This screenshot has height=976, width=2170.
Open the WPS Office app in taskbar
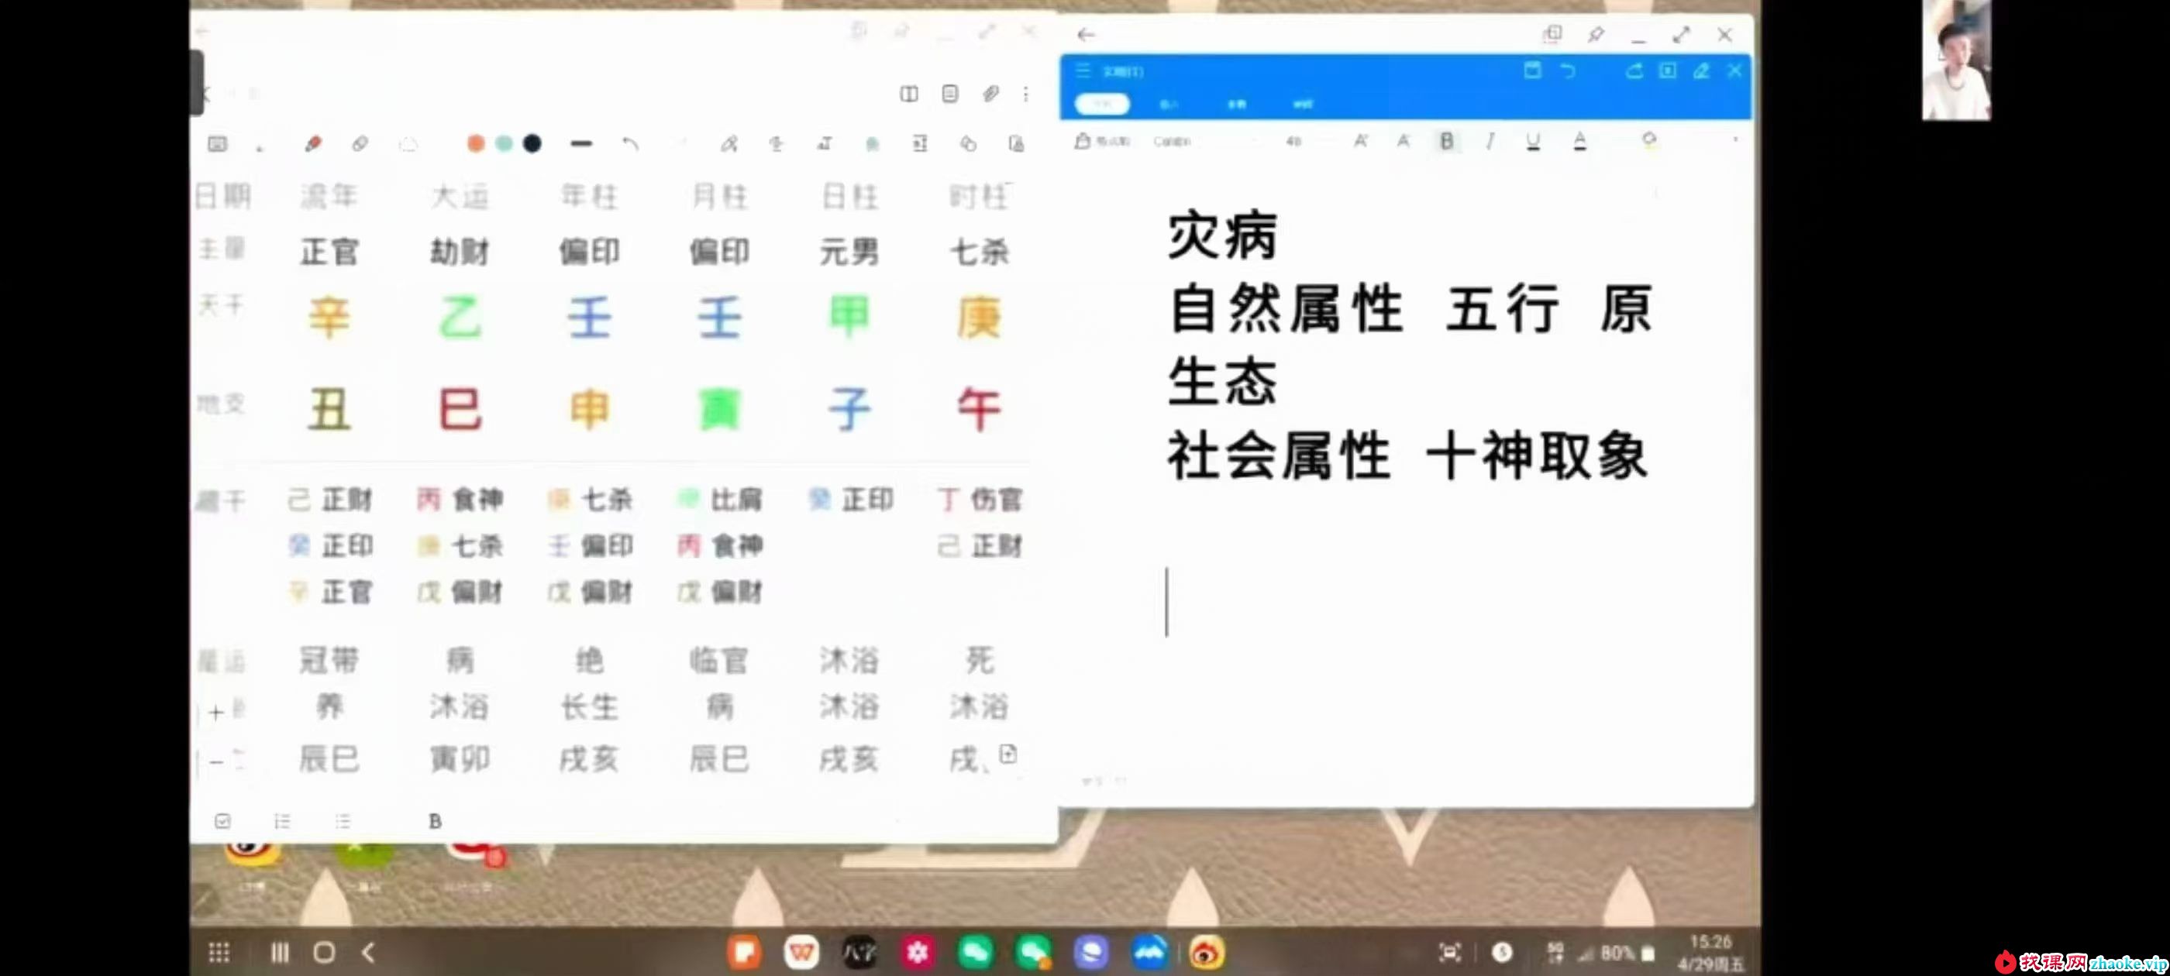[x=801, y=953]
